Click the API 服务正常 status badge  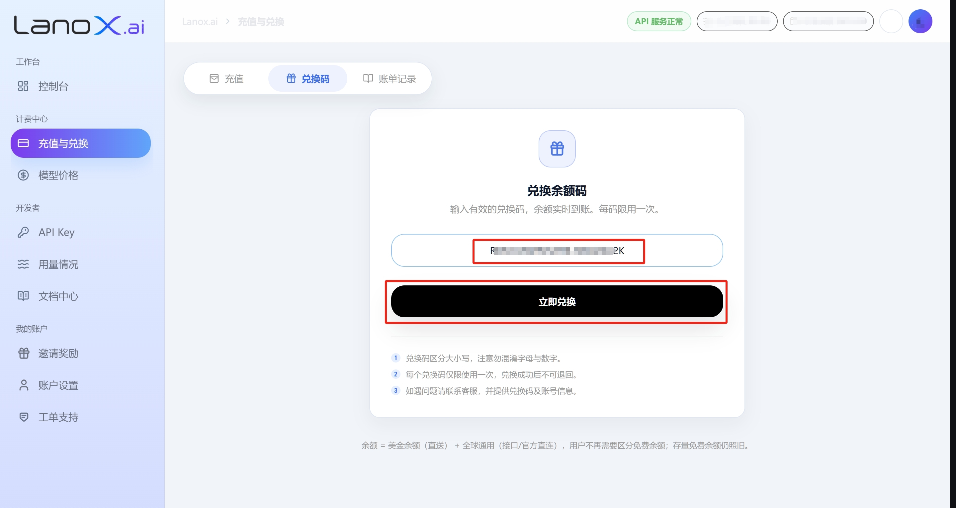pos(659,21)
